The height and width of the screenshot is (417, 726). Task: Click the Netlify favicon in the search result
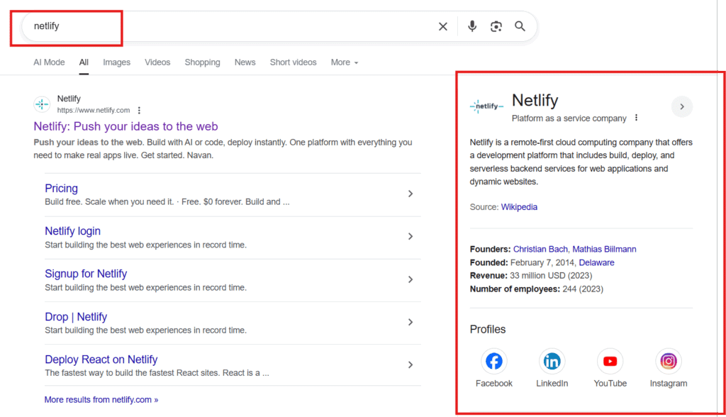[42, 104]
